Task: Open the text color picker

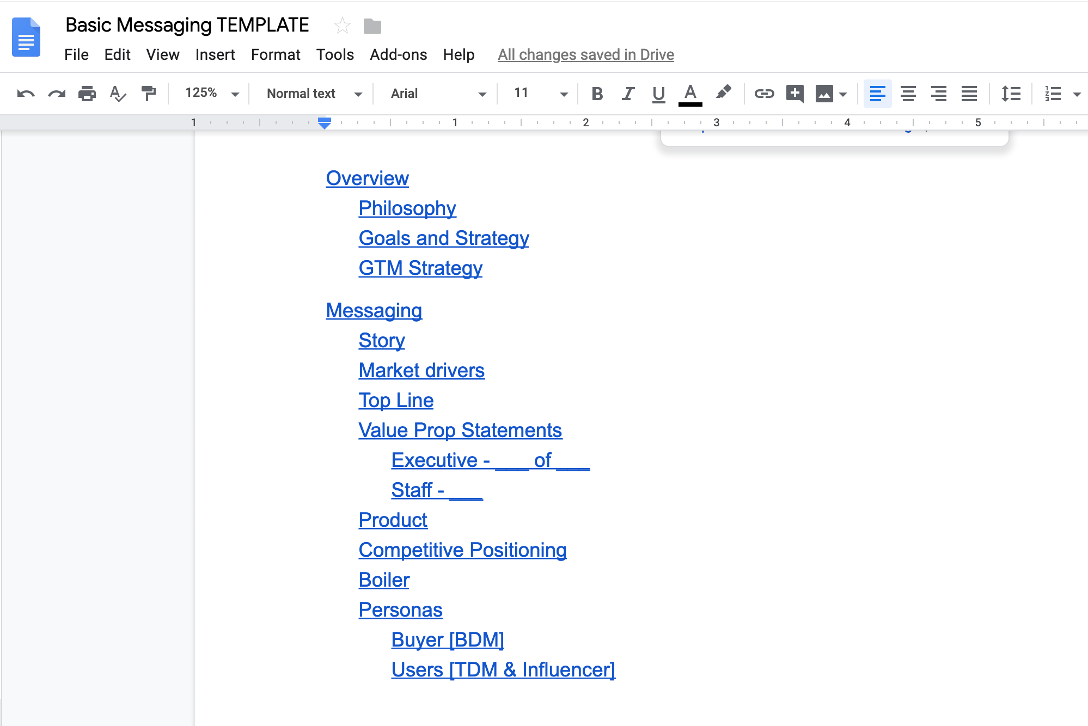Action: [x=690, y=94]
